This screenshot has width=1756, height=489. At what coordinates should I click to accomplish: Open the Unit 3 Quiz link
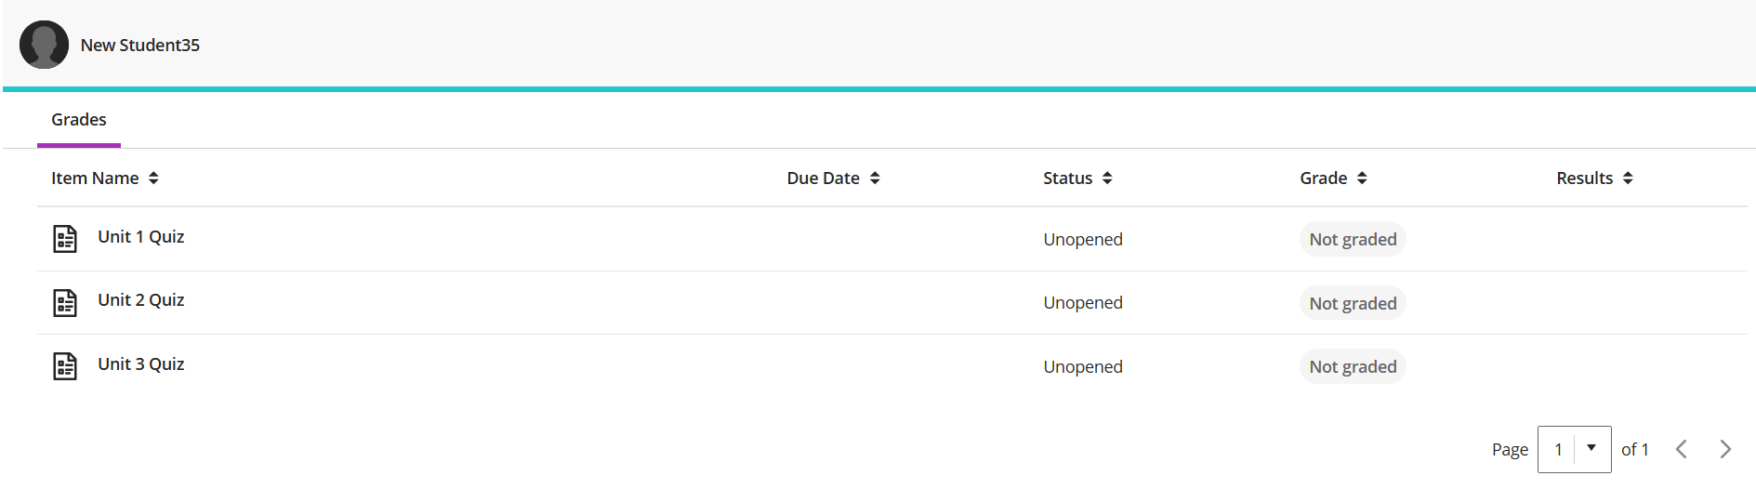coord(141,364)
